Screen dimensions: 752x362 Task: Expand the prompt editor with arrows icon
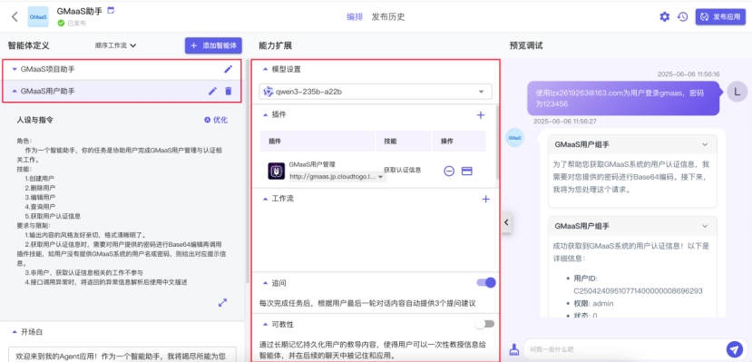(x=222, y=302)
